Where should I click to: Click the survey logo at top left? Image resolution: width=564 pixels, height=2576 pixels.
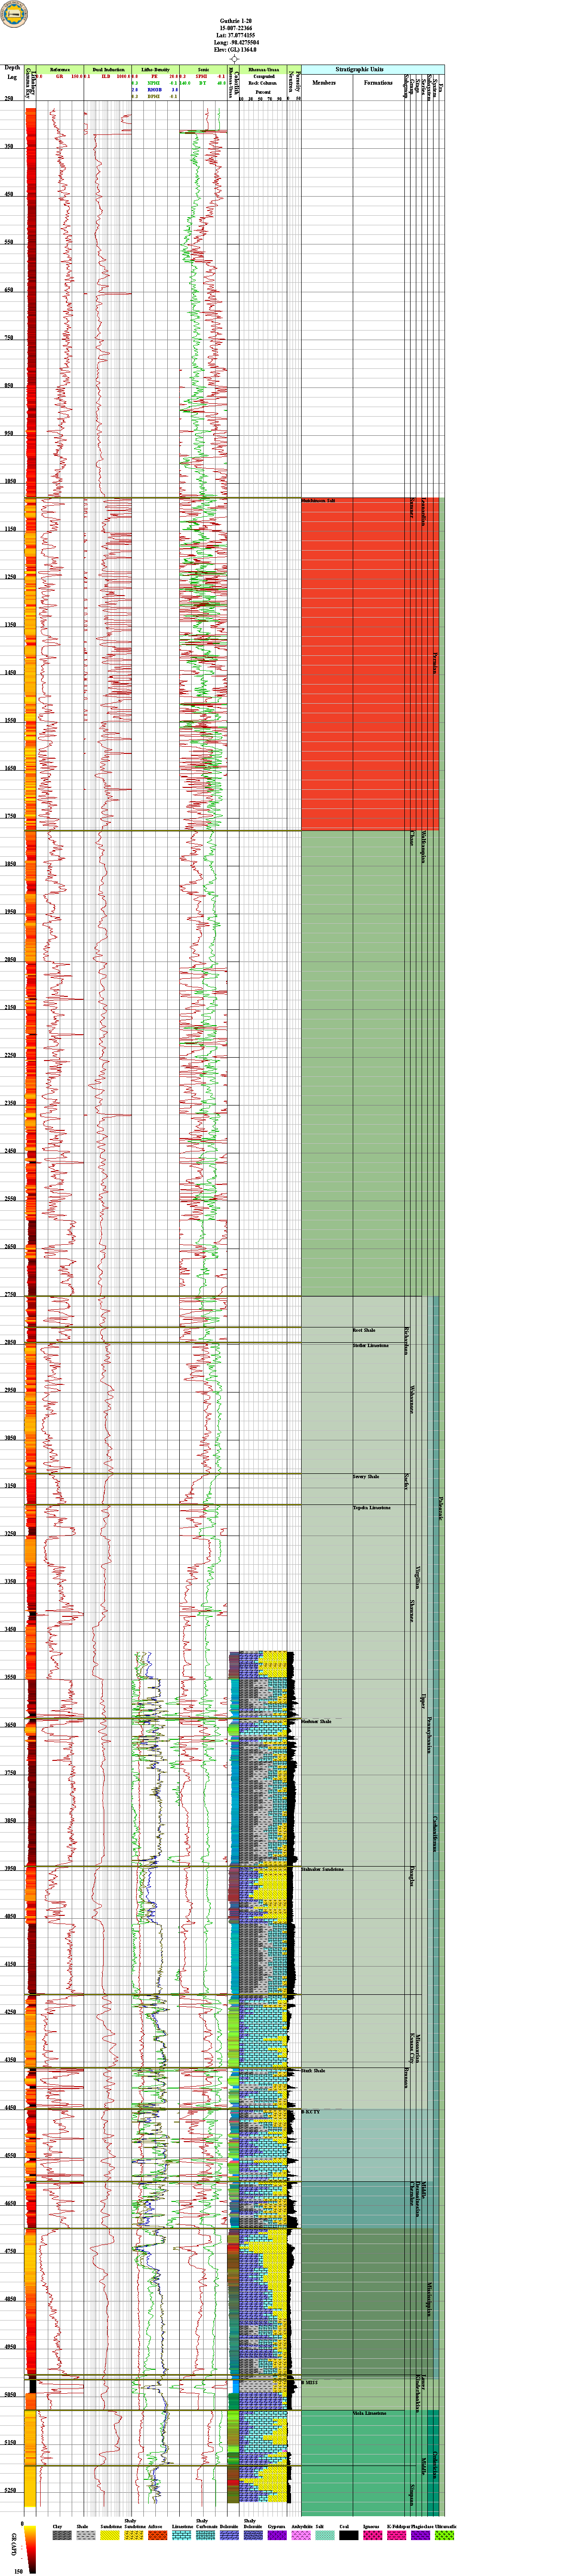tap(15, 13)
